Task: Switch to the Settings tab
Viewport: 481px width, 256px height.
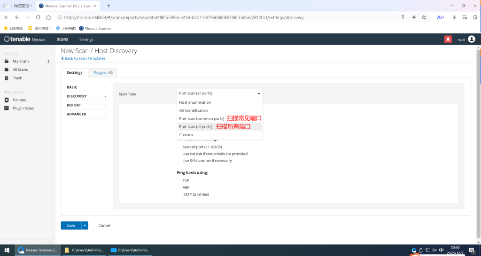Action: (75, 73)
